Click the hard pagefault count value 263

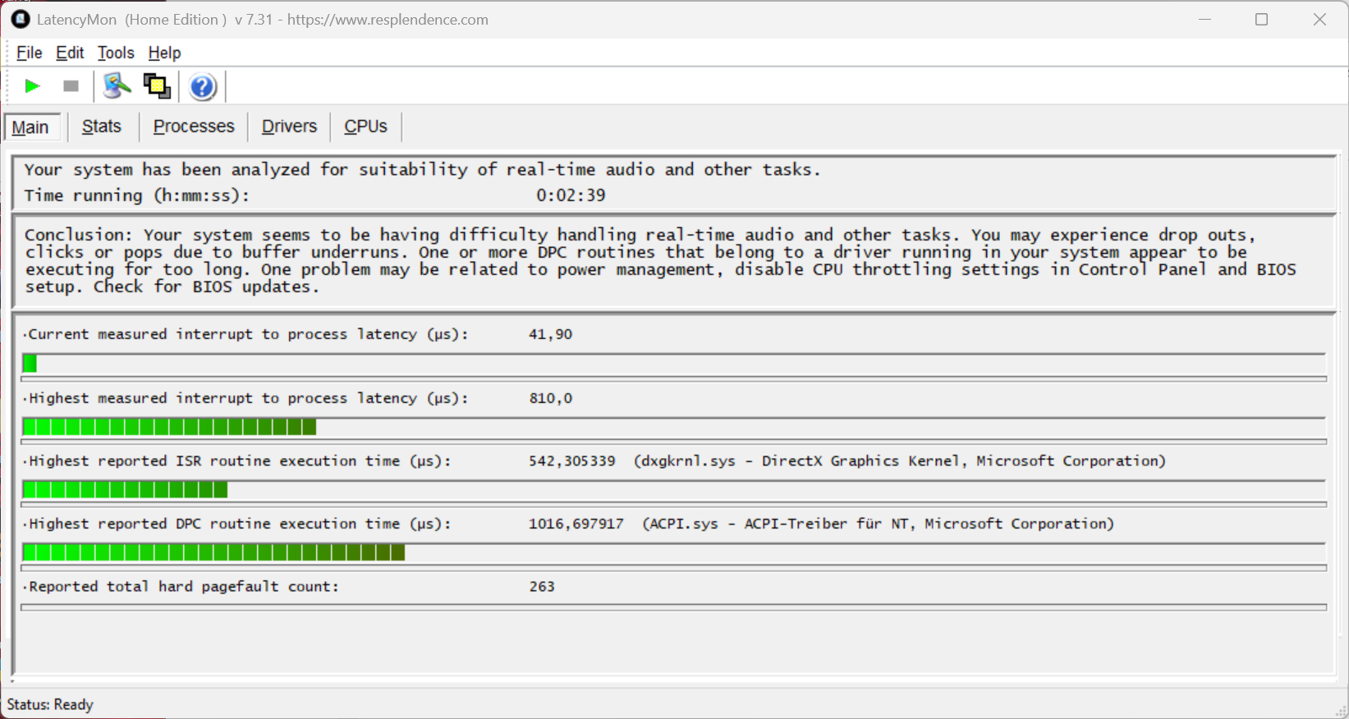point(542,586)
